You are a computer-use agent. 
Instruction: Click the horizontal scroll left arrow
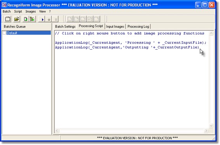57,131
